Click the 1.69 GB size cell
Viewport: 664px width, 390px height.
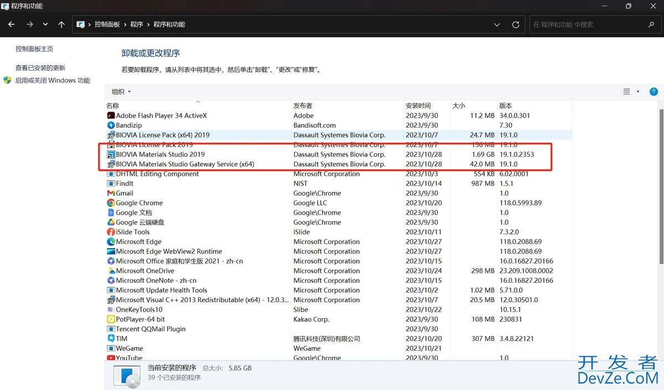click(483, 155)
